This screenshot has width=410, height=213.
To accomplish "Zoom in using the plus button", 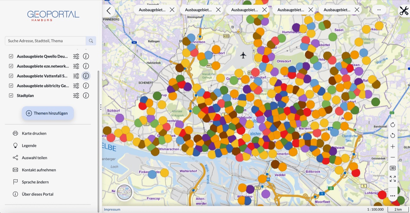I will coord(393,146).
